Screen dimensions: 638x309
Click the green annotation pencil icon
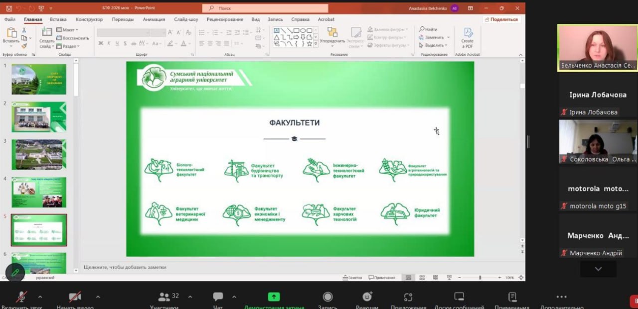point(16,272)
